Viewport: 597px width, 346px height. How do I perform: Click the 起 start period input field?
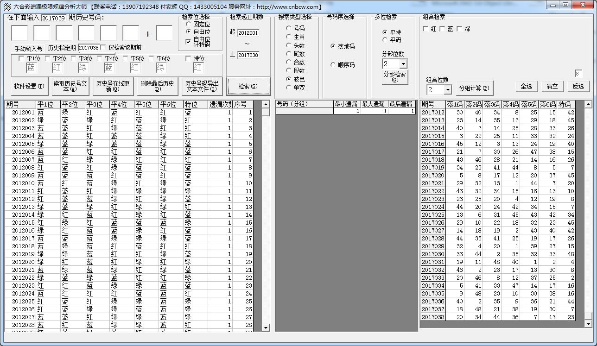[248, 33]
